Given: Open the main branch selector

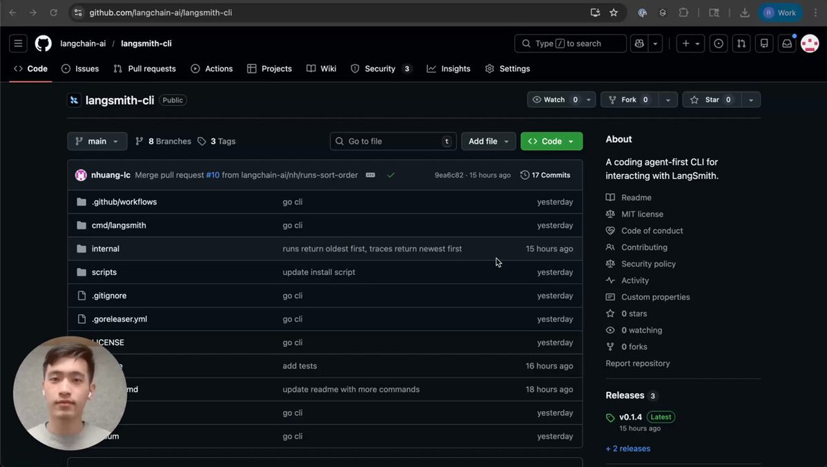Looking at the screenshot, I should pyautogui.click(x=97, y=141).
